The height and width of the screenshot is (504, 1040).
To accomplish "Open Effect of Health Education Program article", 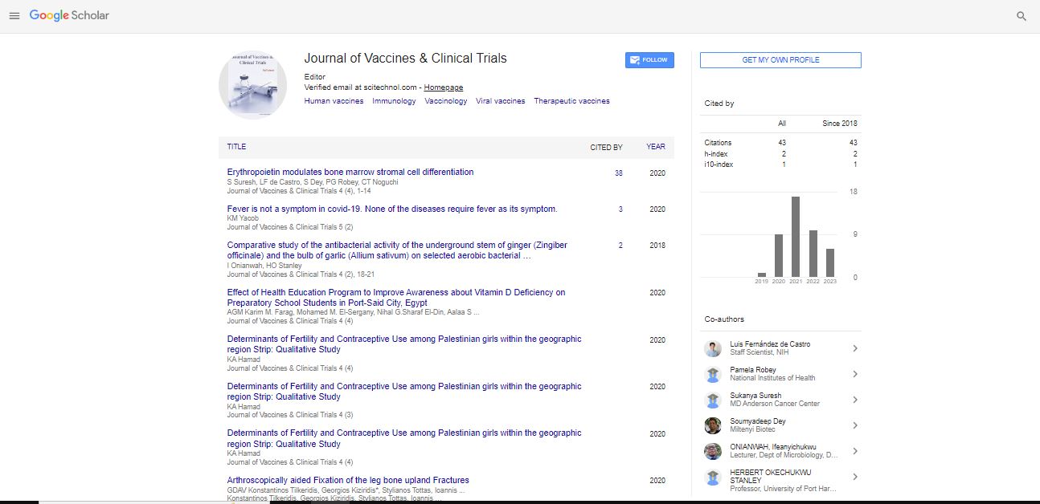I will [x=396, y=298].
